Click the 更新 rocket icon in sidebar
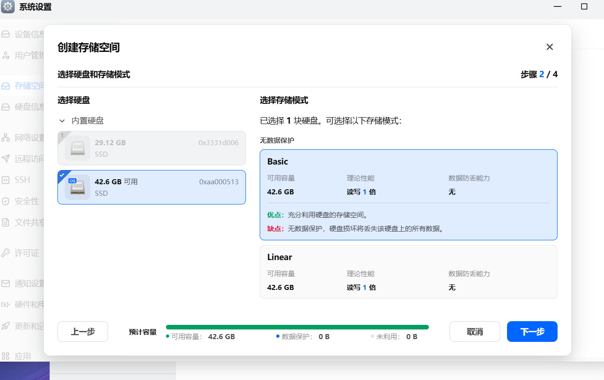The height and width of the screenshot is (380, 604). click(6, 326)
